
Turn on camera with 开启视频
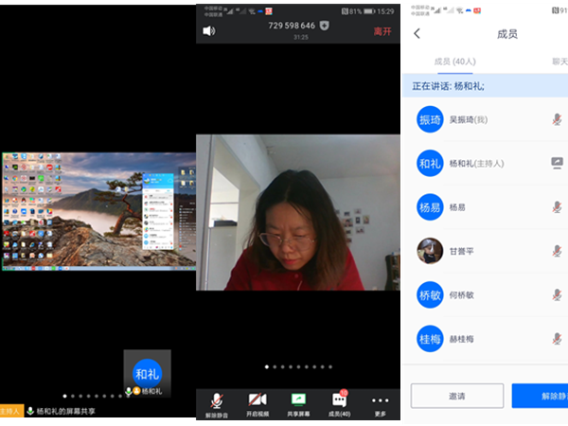[x=257, y=404]
